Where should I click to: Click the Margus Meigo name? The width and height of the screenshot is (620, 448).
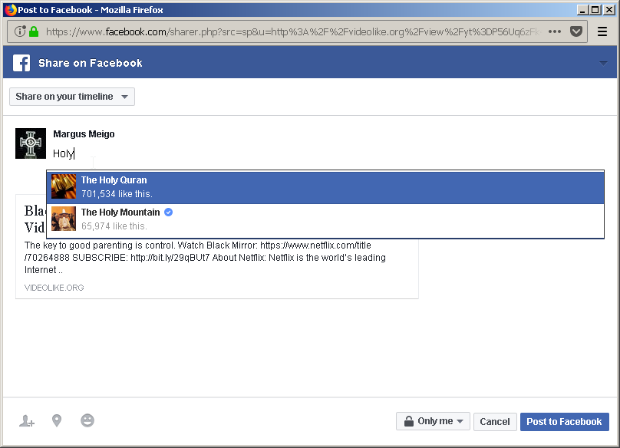[x=84, y=134]
